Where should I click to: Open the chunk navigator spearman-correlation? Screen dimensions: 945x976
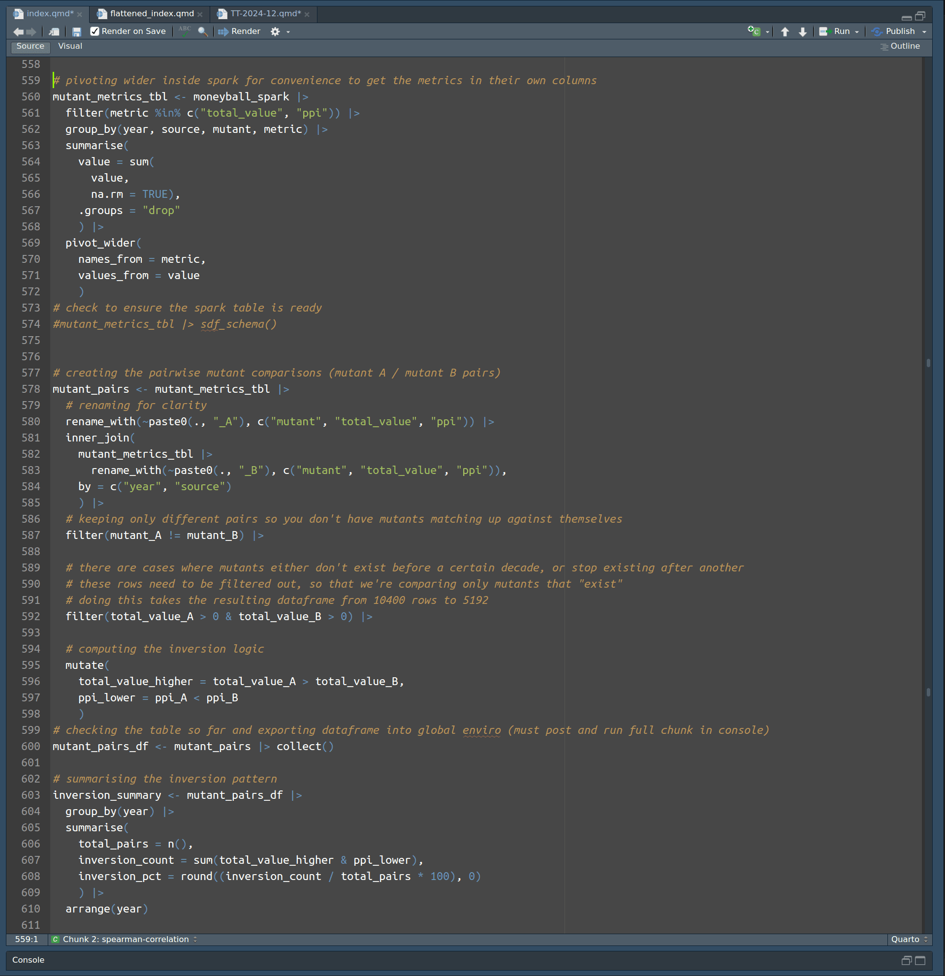(126, 939)
